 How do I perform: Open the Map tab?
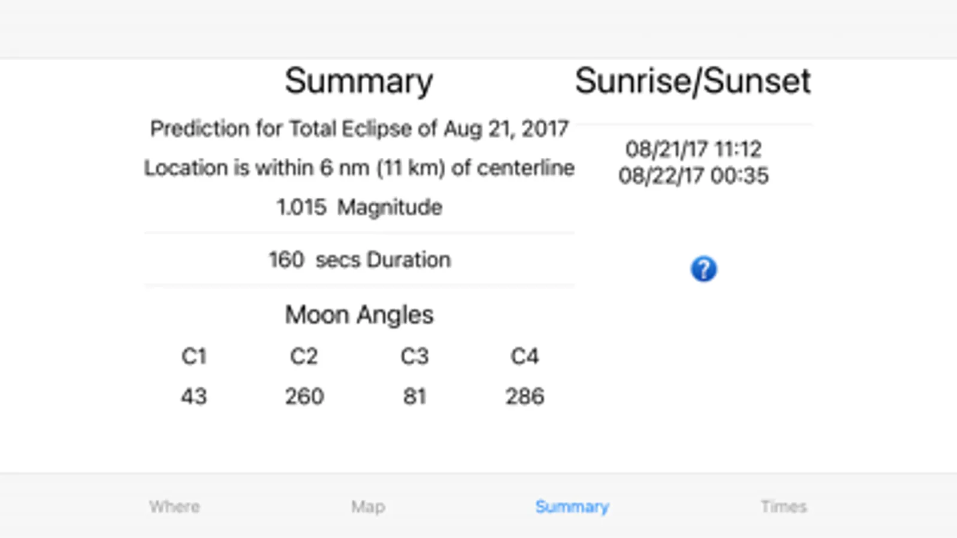pyautogui.click(x=368, y=507)
